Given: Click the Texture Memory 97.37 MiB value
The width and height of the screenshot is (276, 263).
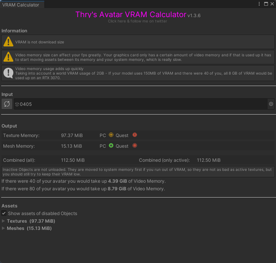Looking at the screenshot, I should coord(72,135).
